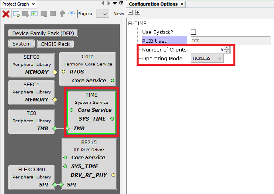Select the SEFC1 Peripheral Library block

31,93
